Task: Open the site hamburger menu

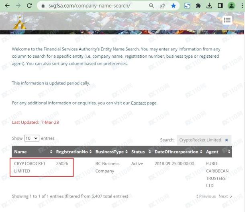Action: (x=227, y=20)
